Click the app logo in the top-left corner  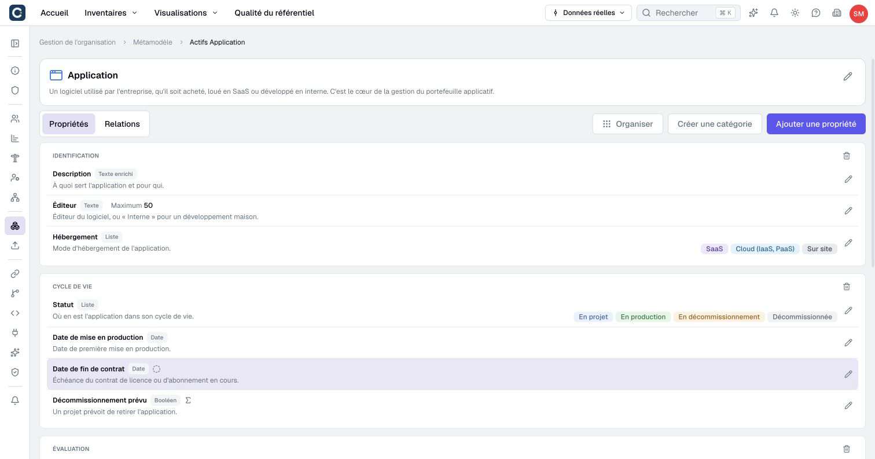click(17, 12)
